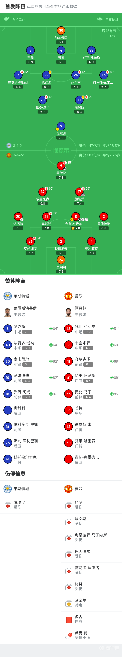The height and width of the screenshot is (657, 122).
Task: Click the 曼联 club crest in injury section
Action: pyautogui.click(x=69, y=489)
